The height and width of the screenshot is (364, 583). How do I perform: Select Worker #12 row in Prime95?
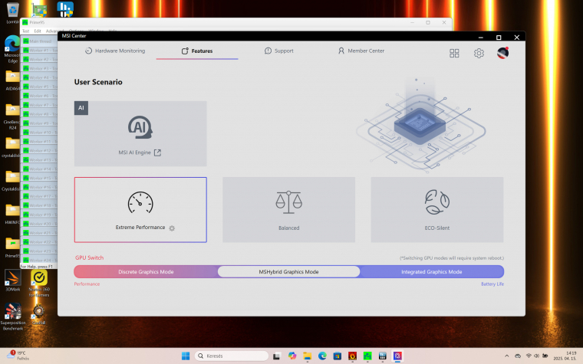[40, 150]
